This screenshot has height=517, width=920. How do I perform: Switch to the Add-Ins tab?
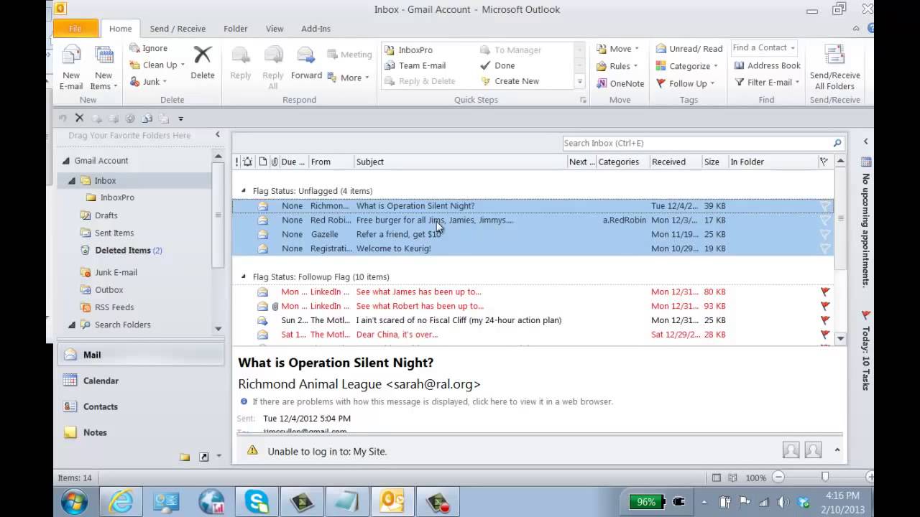click(x=316, y=29)
